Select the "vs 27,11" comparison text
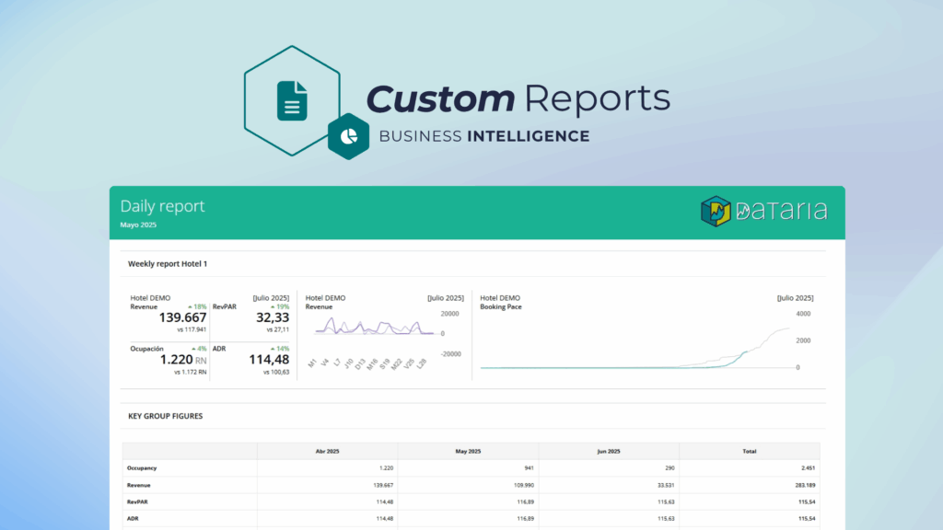 (x=278, y=329)
